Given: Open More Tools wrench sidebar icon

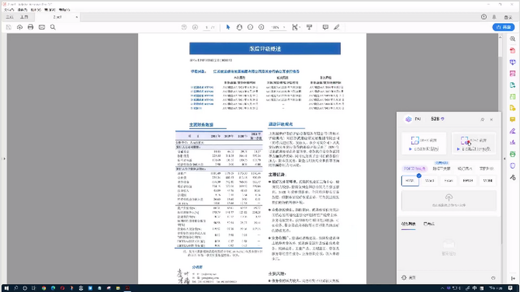Looking at the screenshot, I should coord(513,177).
